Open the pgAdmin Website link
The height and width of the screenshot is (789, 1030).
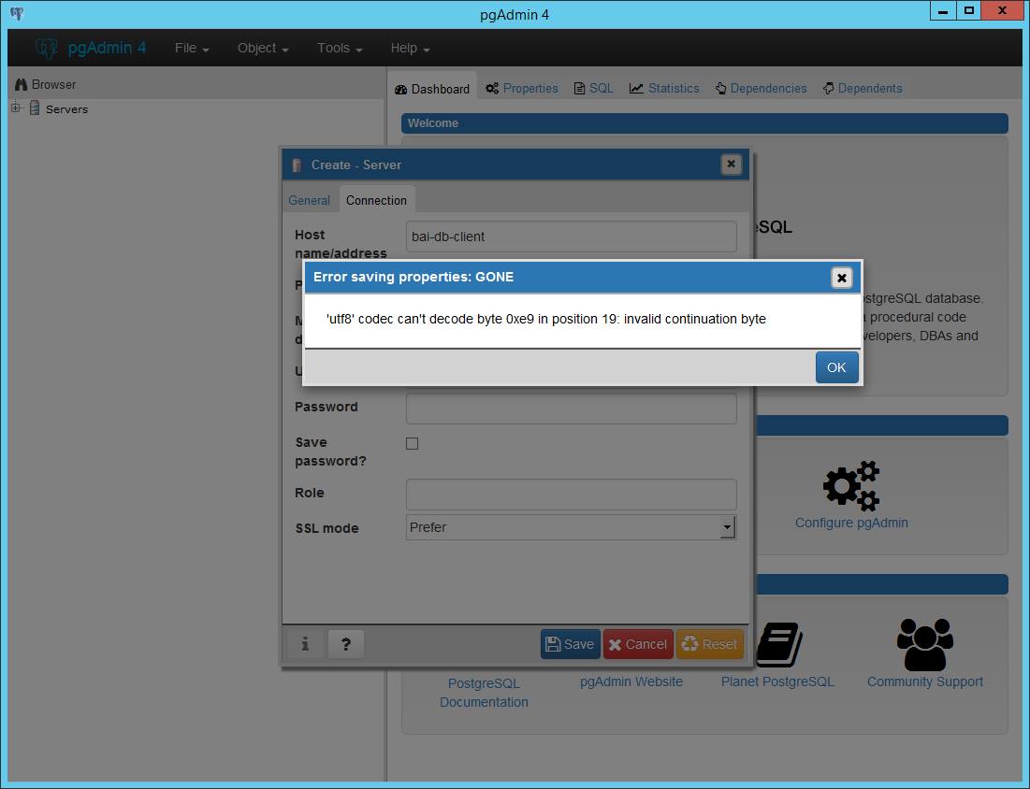pos(631,681)
